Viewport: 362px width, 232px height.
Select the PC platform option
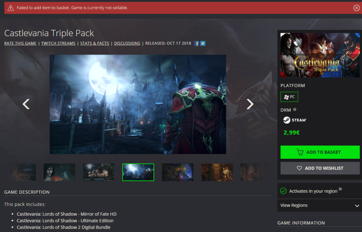pos(289,97)
